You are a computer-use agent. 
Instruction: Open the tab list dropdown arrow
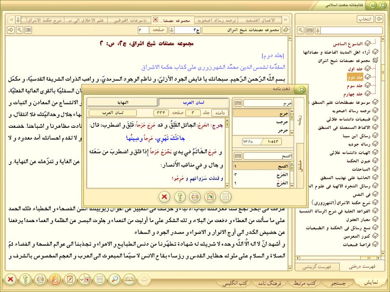[18, 20]
